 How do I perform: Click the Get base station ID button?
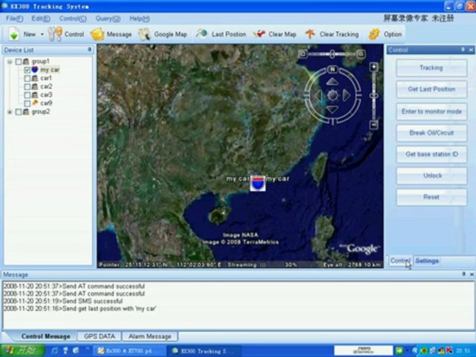[431, 154]
